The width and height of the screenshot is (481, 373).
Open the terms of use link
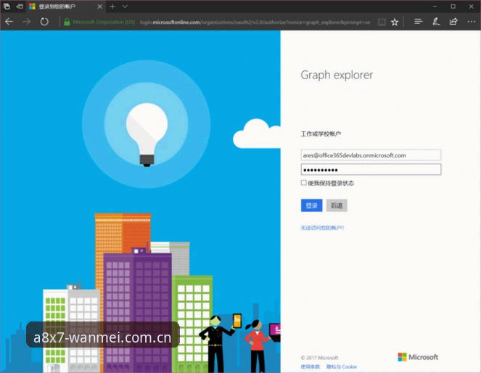click(310, 366)
